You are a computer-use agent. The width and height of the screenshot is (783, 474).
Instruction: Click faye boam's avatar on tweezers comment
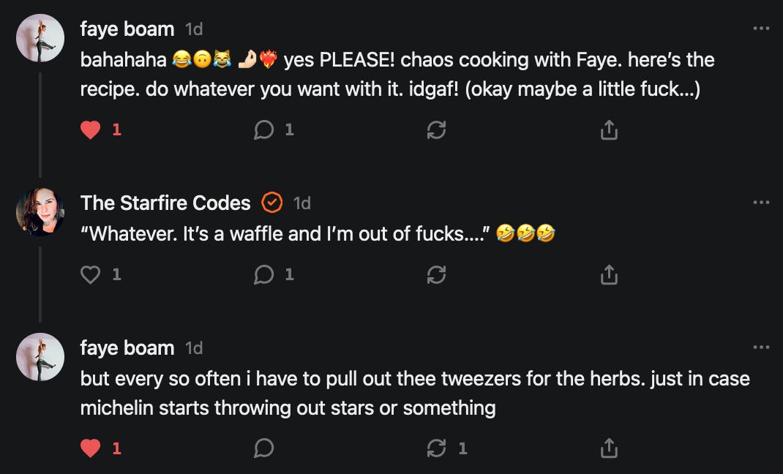(40, 357)
